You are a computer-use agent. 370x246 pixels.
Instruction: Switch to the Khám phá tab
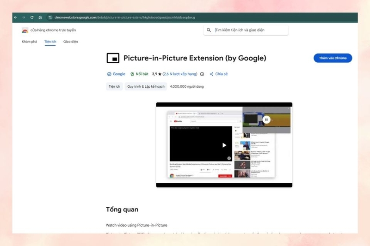[x=29, y=42]
